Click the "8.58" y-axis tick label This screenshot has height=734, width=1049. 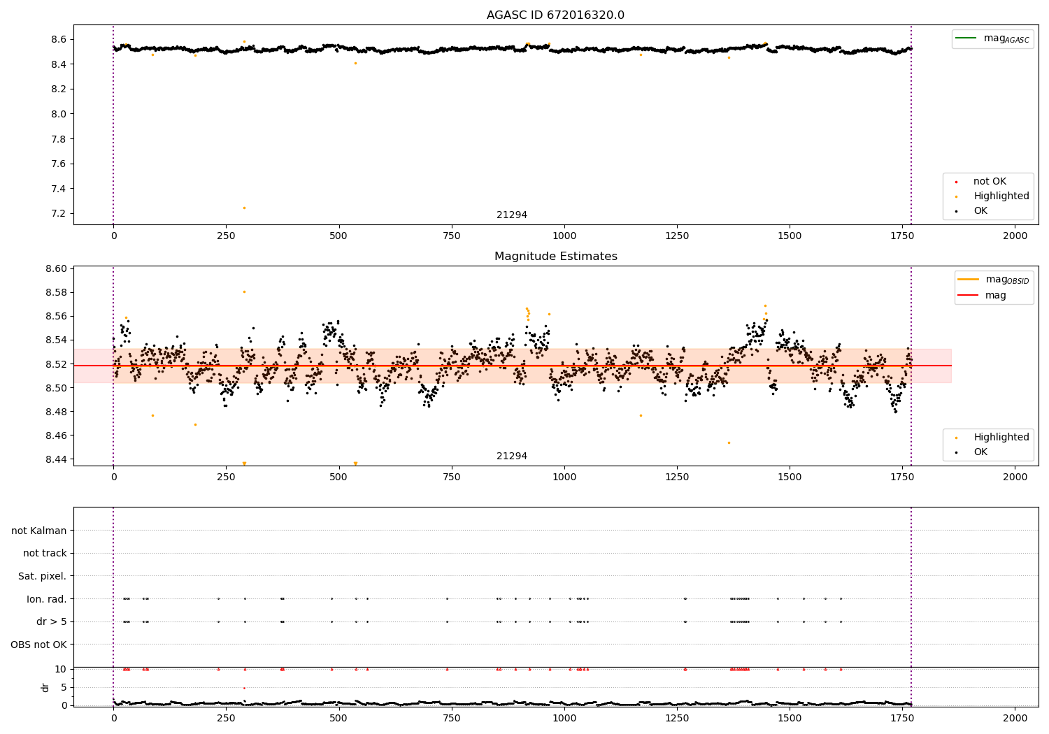coord(57,292)
